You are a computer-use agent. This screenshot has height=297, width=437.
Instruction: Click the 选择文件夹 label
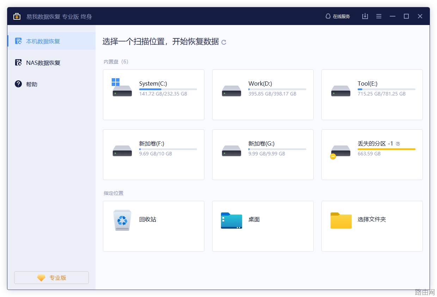click(x=372, y=219)
